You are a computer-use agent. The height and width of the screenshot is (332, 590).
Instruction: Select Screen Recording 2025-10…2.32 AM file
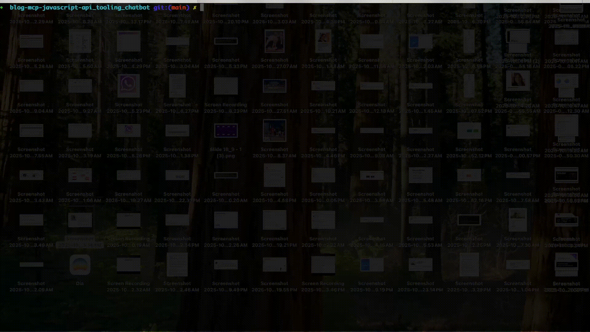tap(128, 264)
